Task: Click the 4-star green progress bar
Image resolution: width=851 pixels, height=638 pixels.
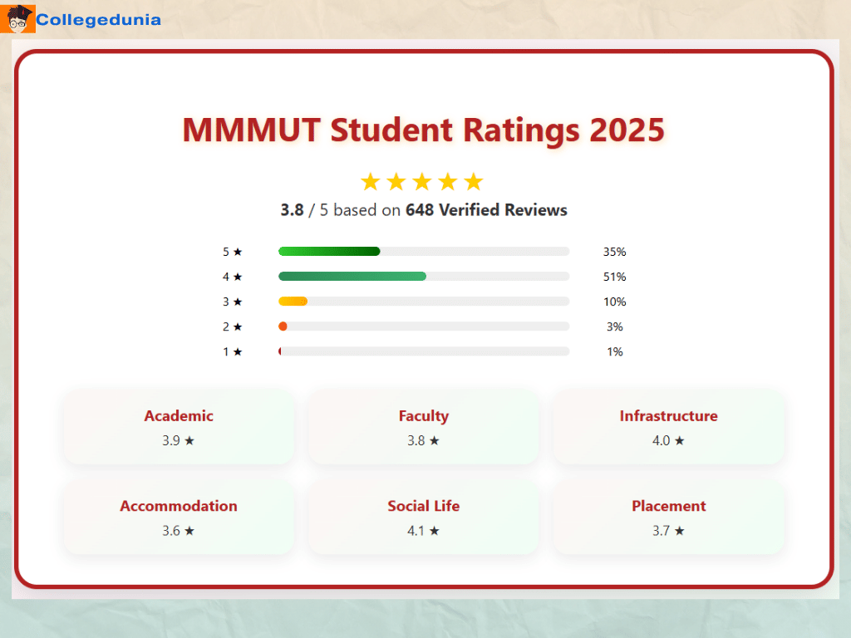Action: point(352,276)
